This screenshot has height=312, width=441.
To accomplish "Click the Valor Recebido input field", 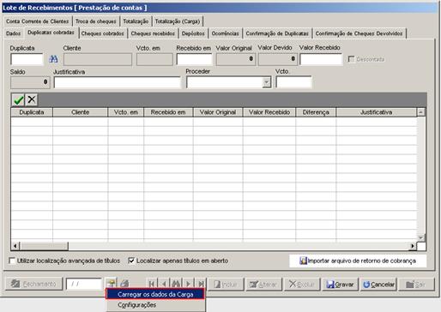I will pos(321,59).
